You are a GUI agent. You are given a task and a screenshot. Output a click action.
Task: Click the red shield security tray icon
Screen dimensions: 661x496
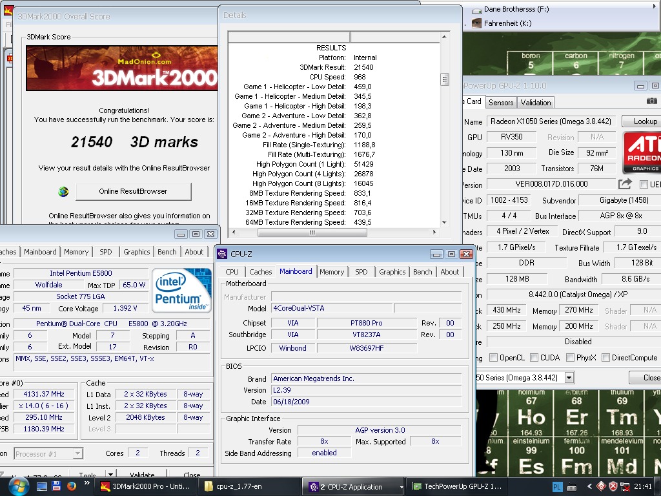pos(613,486)
